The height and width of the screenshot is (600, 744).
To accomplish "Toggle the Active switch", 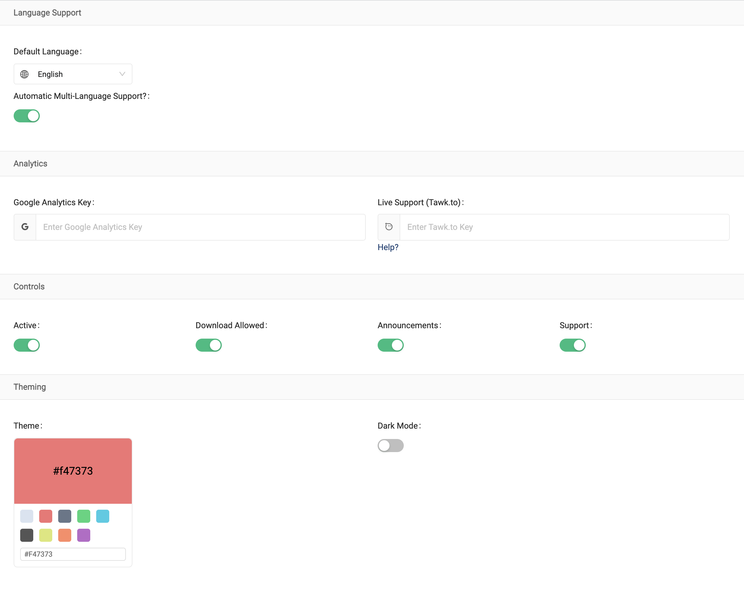I will click(27, 345).
